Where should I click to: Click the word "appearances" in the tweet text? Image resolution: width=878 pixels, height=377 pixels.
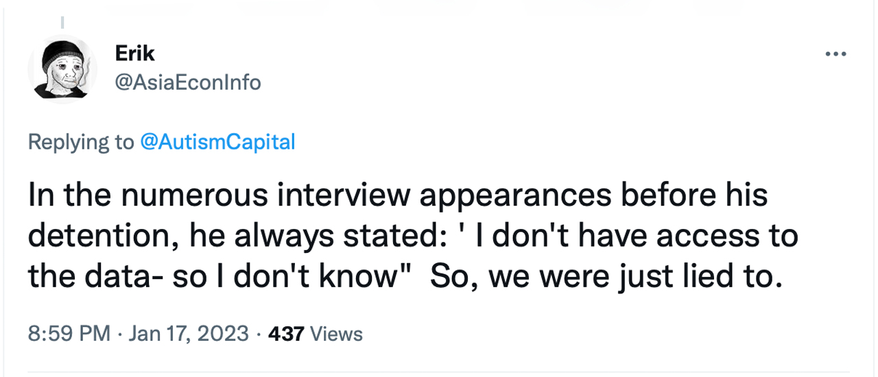click(x=514, y=196)
